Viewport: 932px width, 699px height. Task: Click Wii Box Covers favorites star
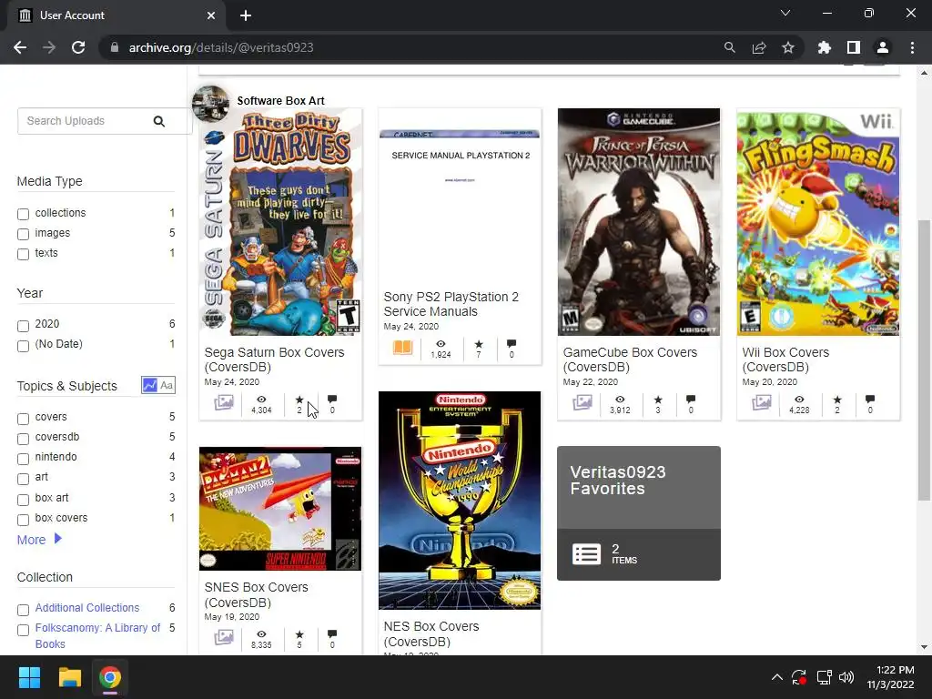coord(837,400)
